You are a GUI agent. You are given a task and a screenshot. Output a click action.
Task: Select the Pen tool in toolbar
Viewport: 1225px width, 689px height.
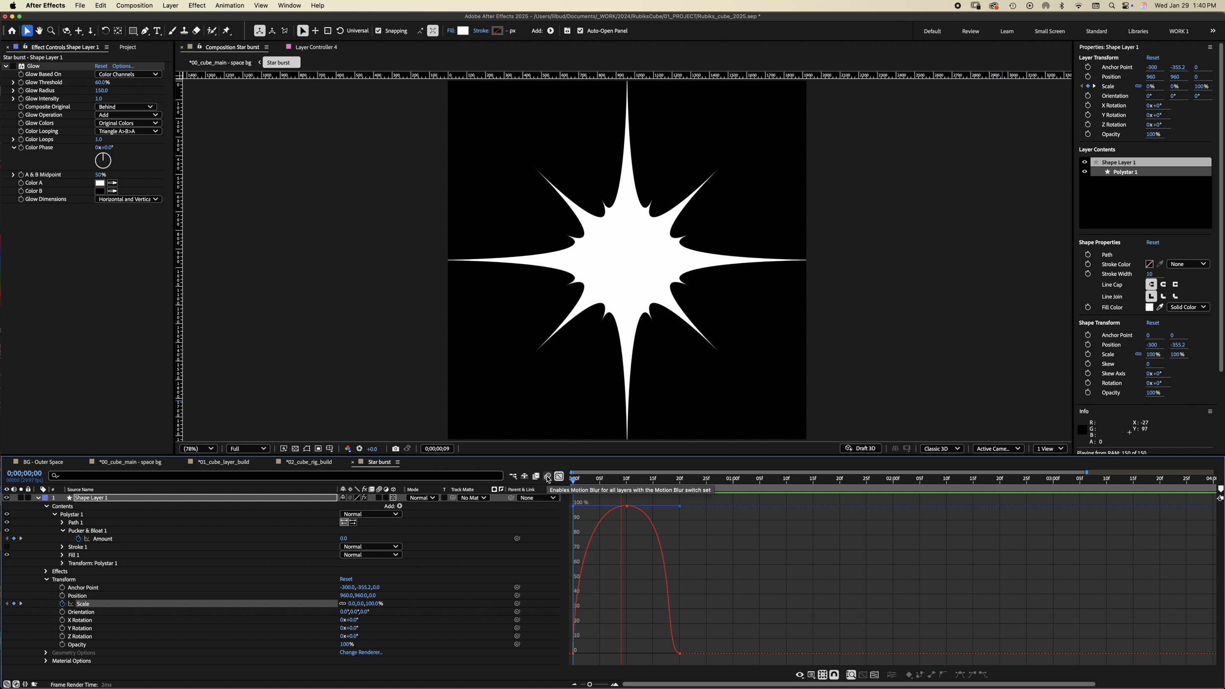click(x=145, y=31)
